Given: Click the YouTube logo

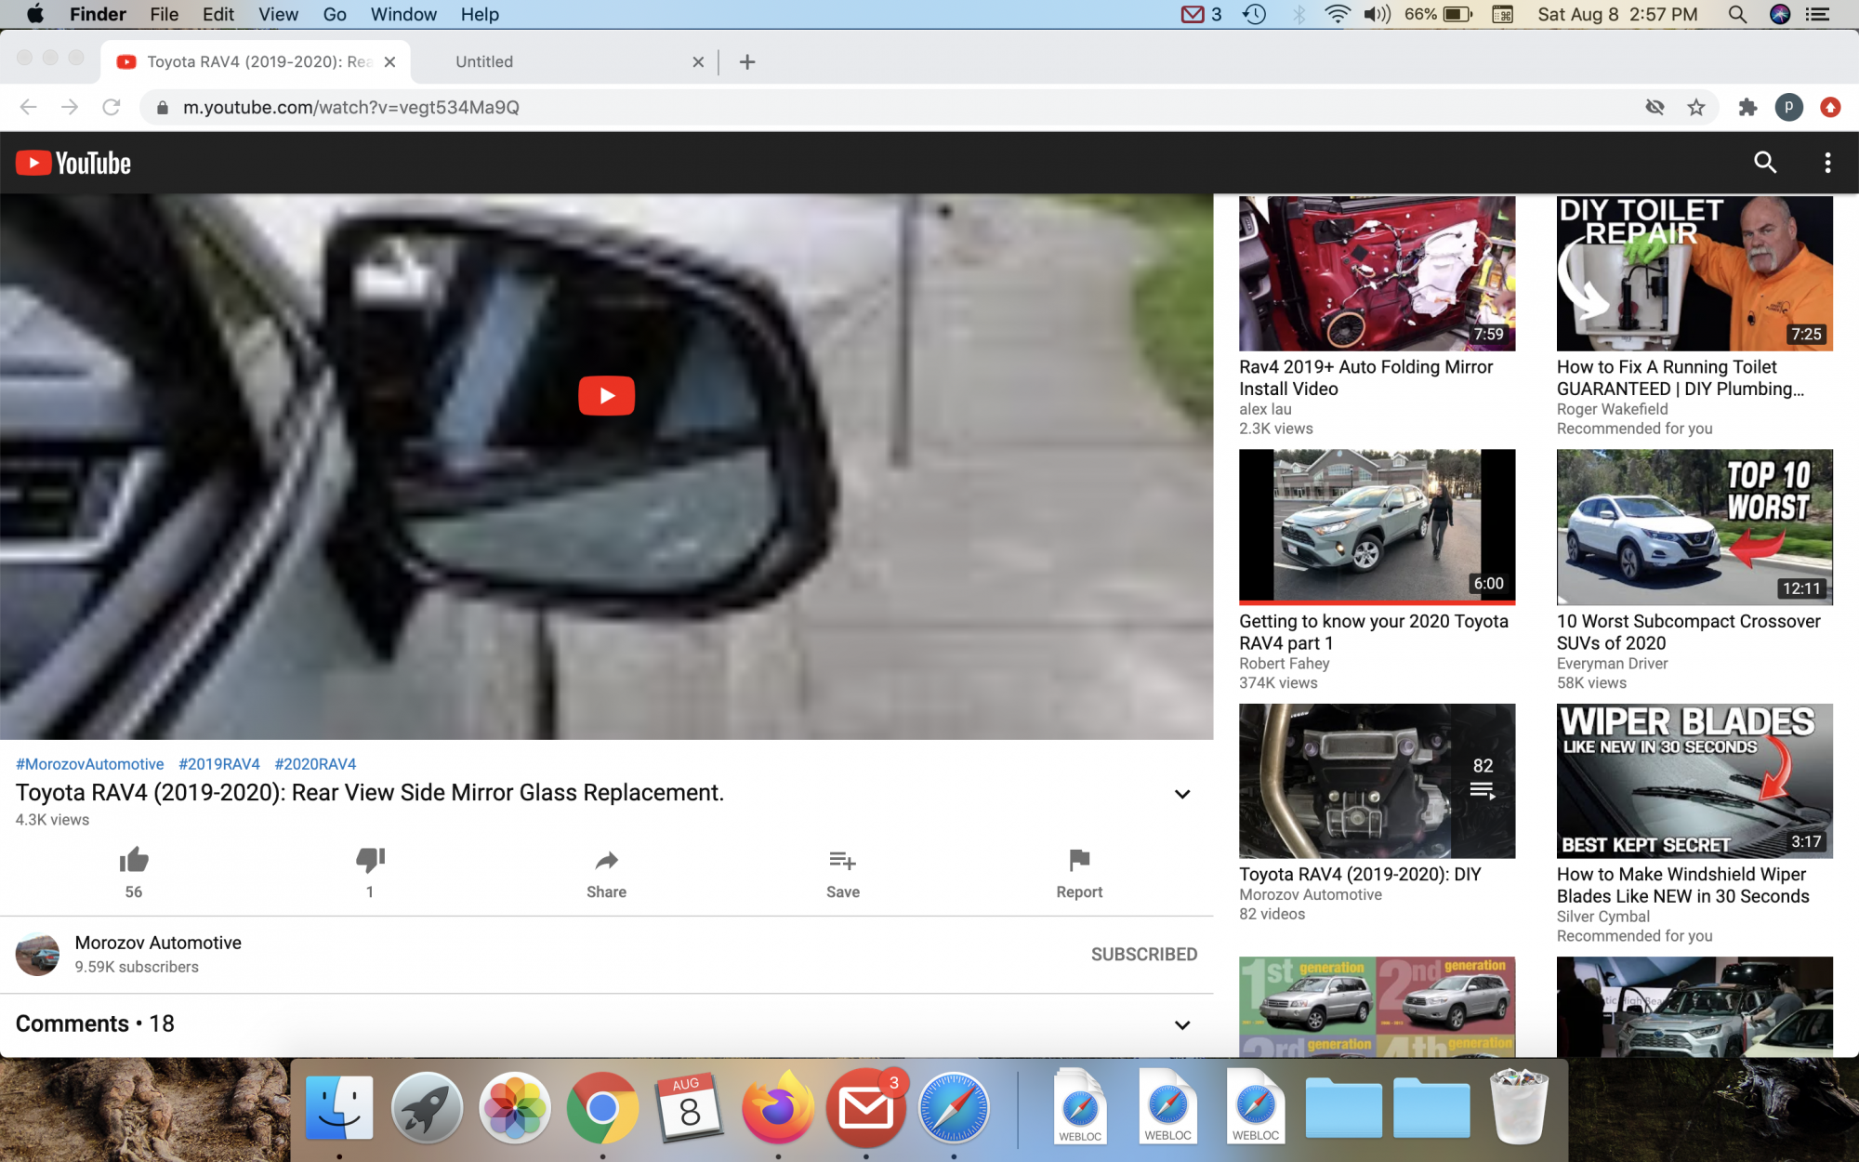Looking at the screenshot, I should pyautogui.click(x=73, y=164).
